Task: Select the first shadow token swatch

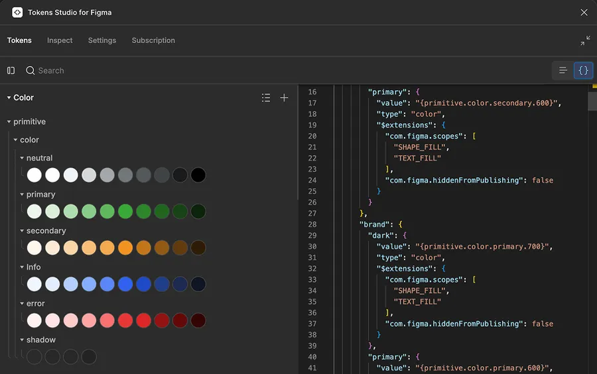Action: click(x=34, y=357)
